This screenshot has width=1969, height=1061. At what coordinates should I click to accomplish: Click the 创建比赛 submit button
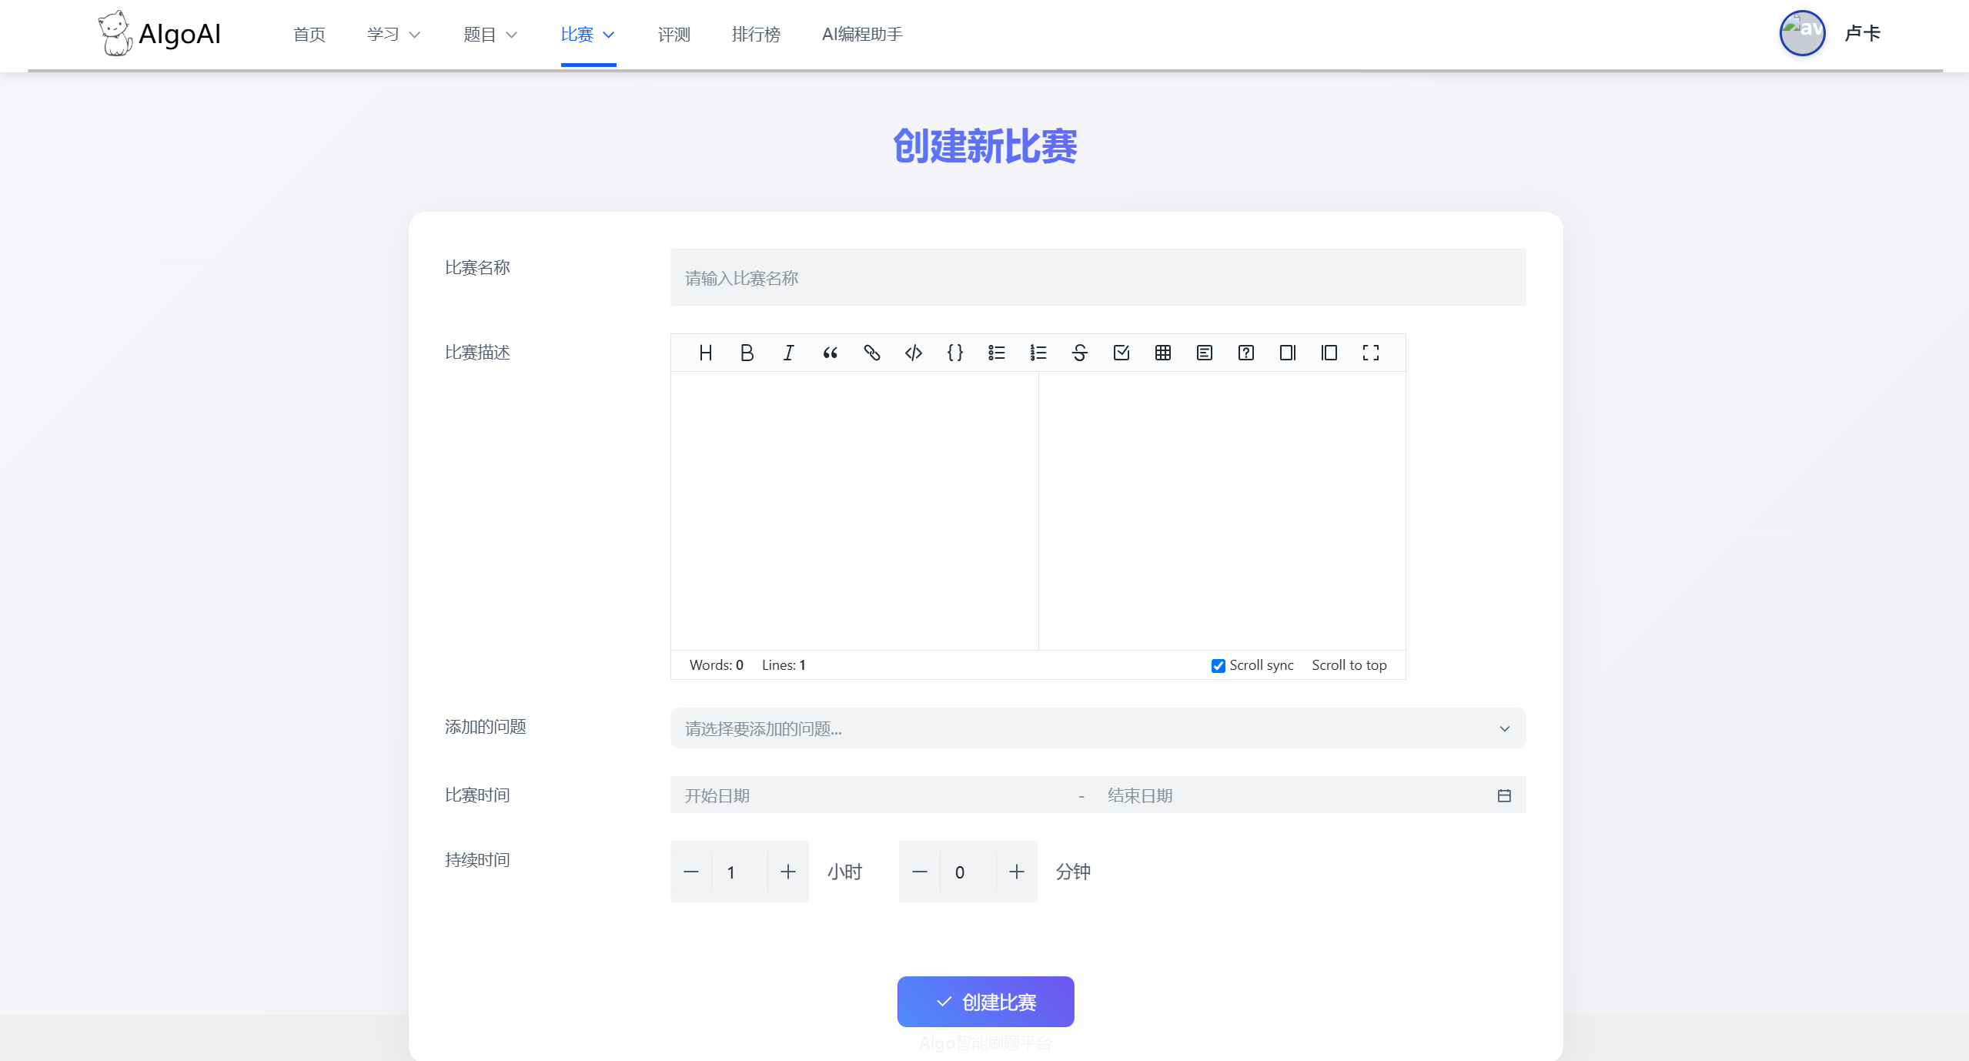pyautogui.click(x=985, y=1002)
